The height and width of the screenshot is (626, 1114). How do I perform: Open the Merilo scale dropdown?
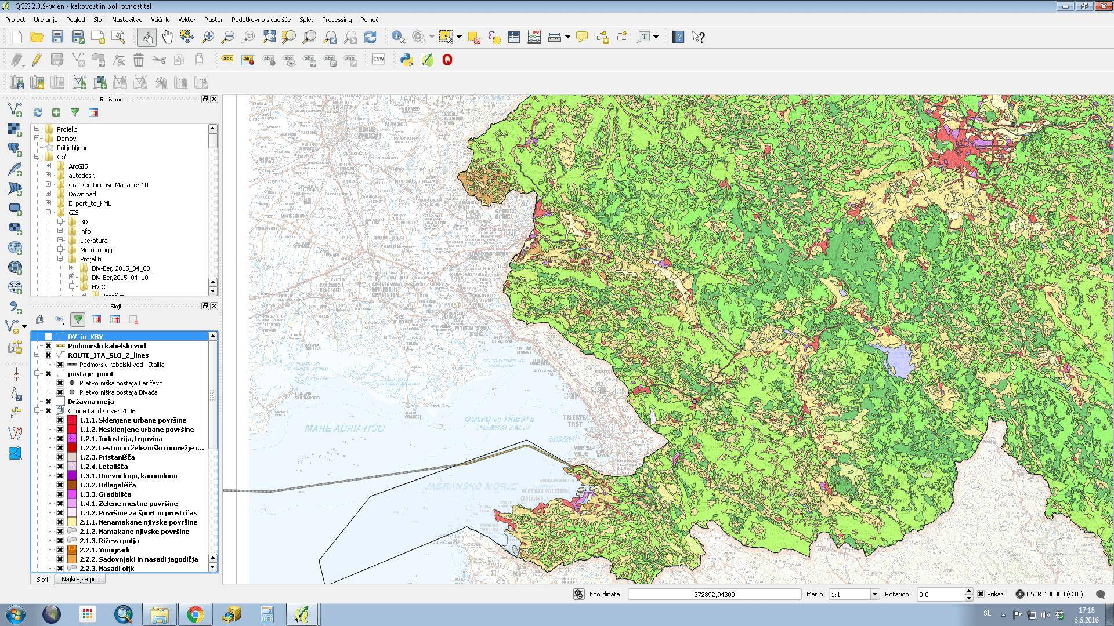pos(874,594)
